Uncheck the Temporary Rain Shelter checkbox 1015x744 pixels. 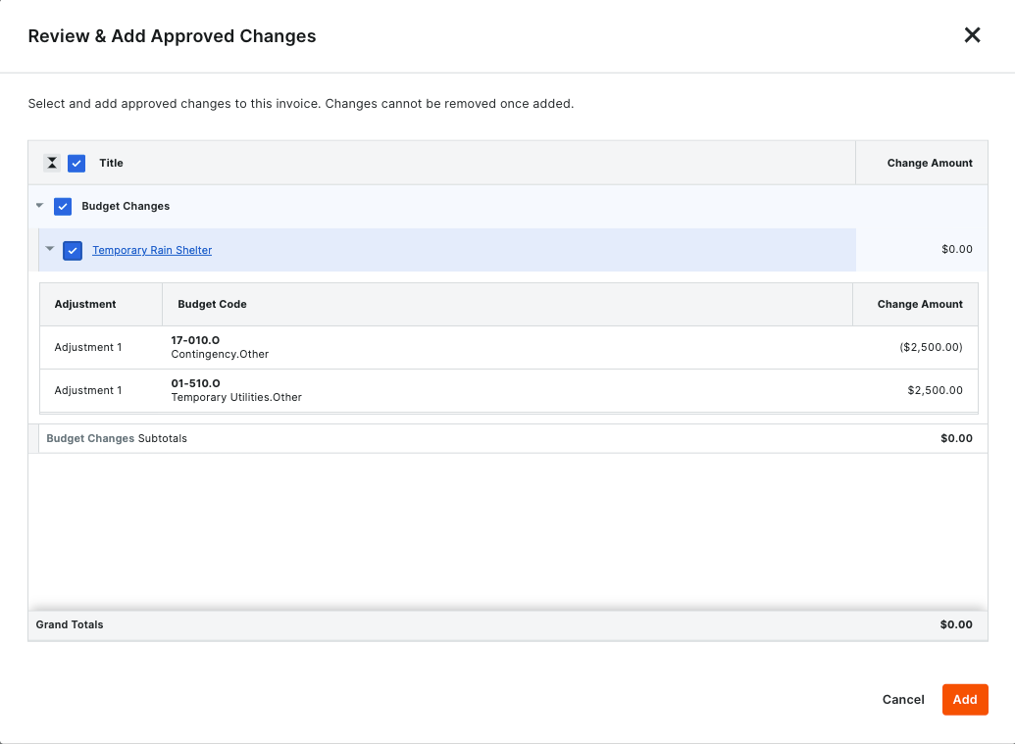(73, 250)
